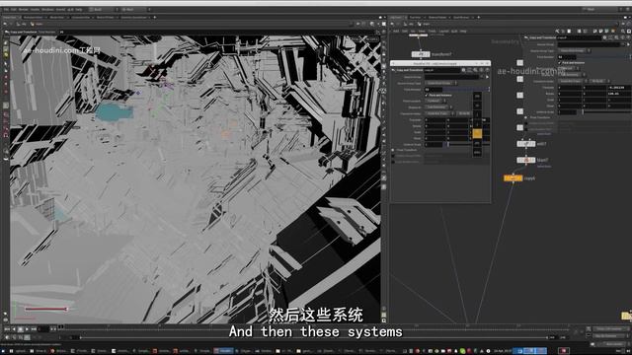Jump to last frame in playbar
The height and width of the screenshot is (355, 632).
click(34, 328)
